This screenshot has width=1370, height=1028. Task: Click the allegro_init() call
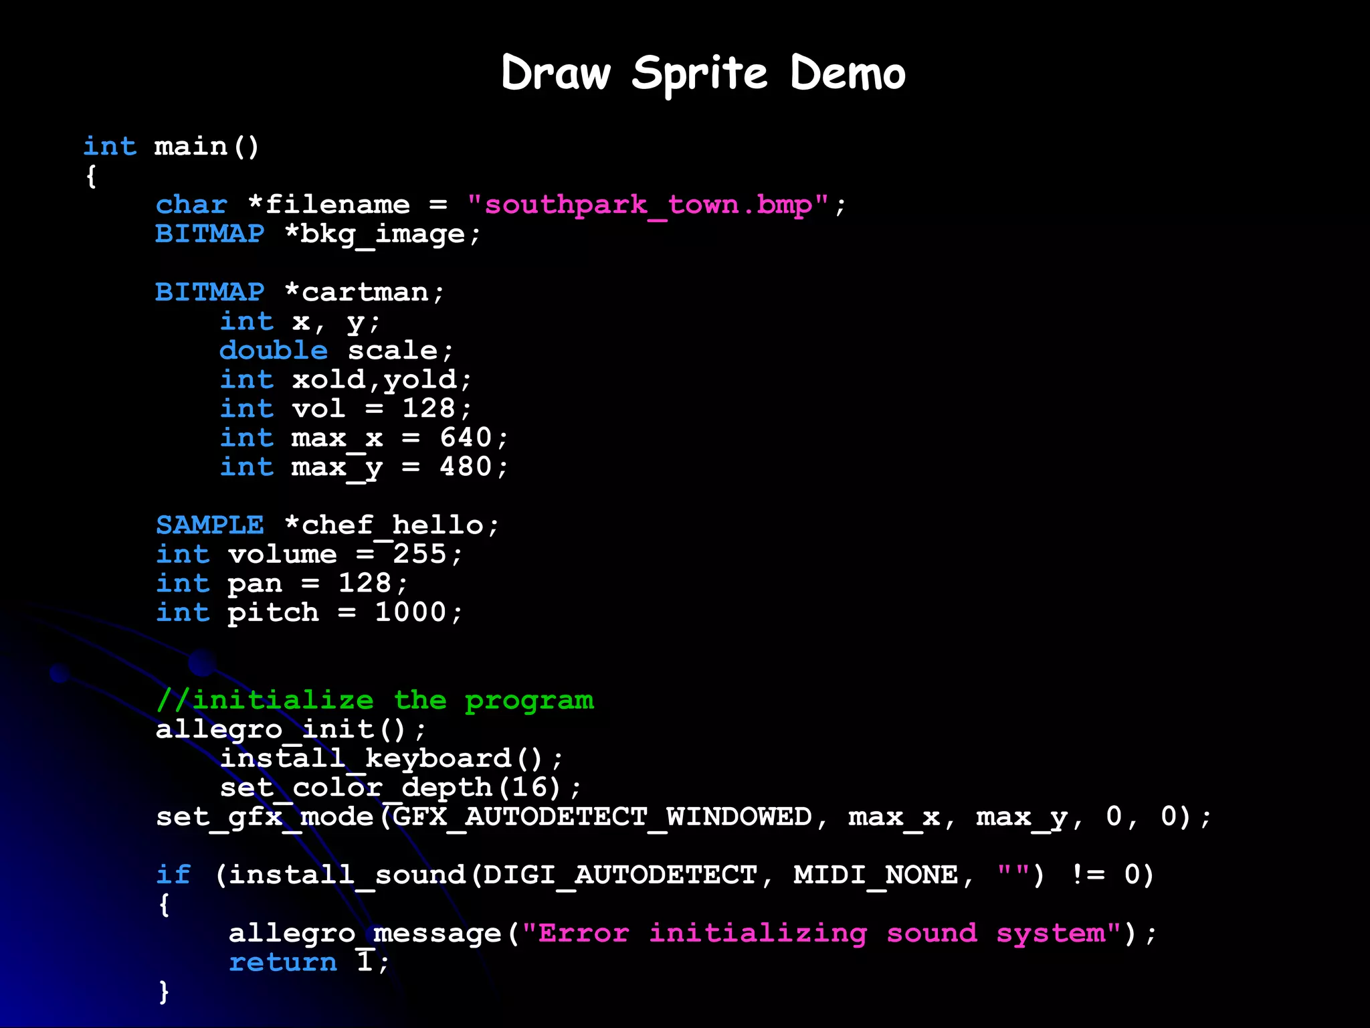290,730
